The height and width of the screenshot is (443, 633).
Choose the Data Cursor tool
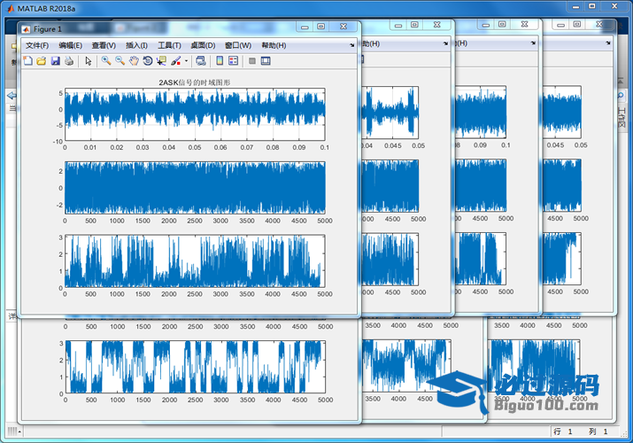coord(161,61)
